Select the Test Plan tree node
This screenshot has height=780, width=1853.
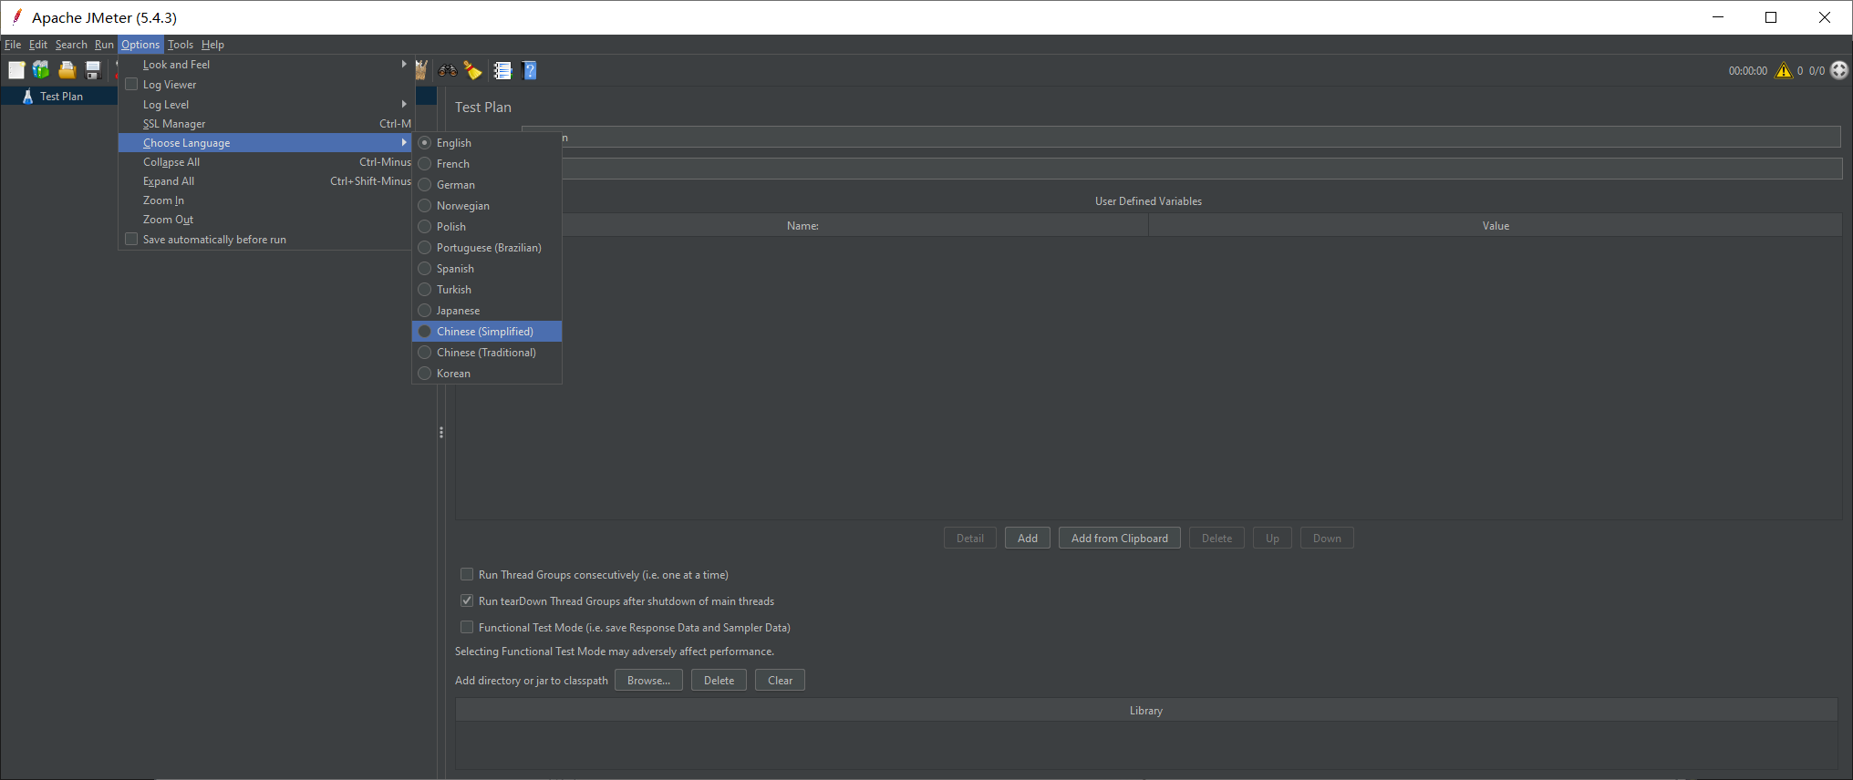(x=61, y=96)
